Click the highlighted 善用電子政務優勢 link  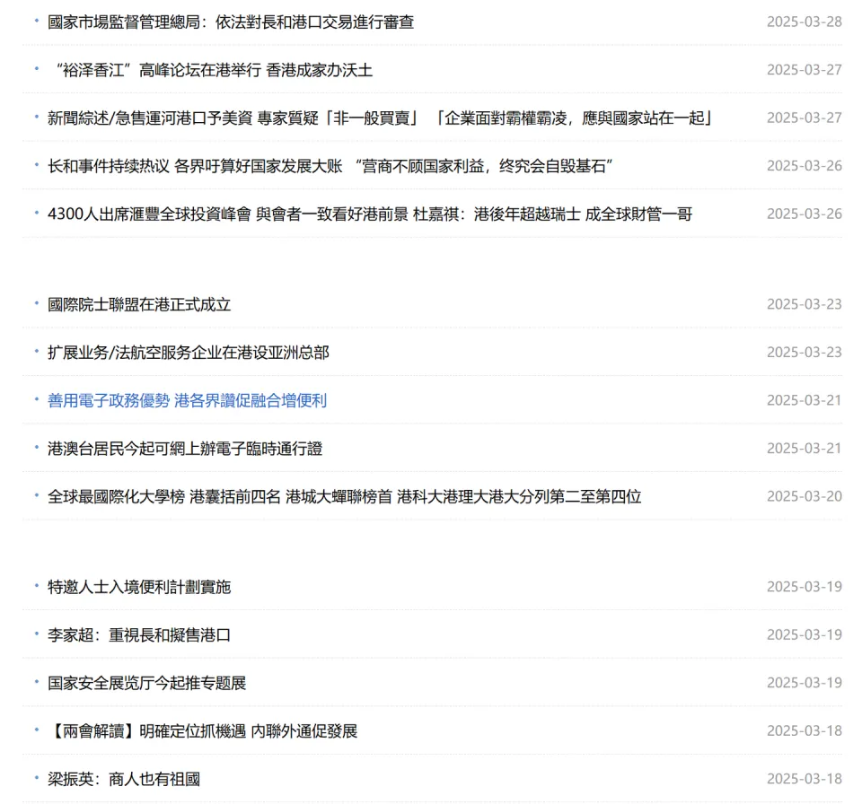pyautogui.click(x=187, y=400)
